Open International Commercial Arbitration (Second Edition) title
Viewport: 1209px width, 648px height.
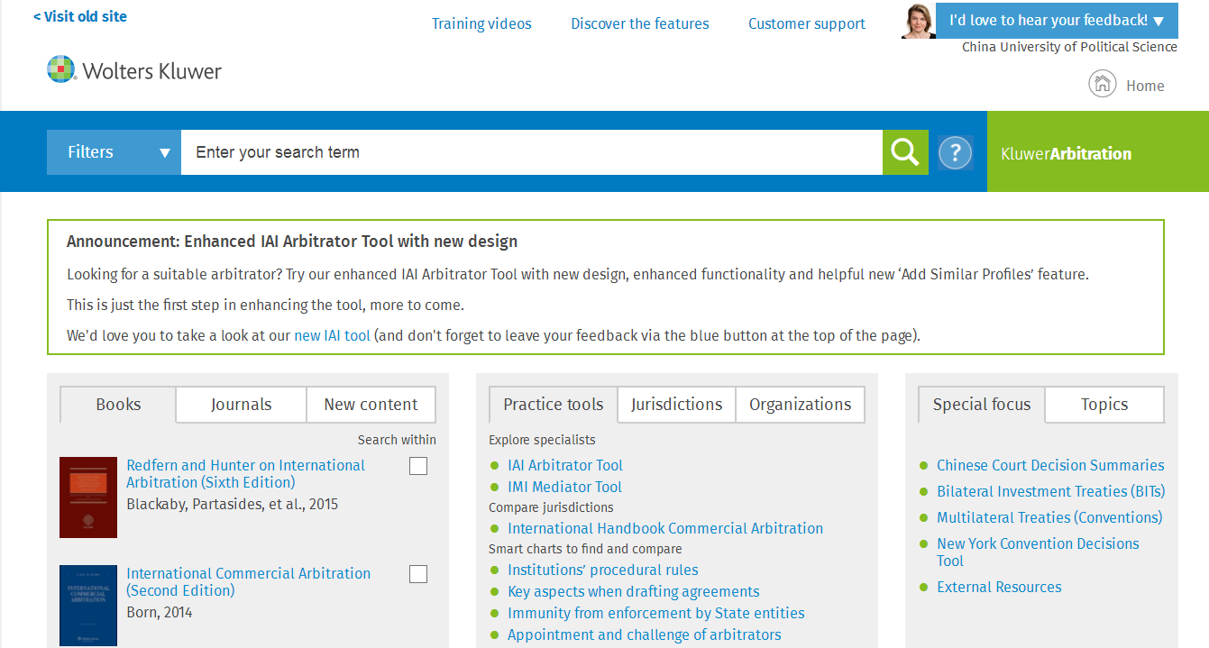pyautogui.click(x=249, y=581)
